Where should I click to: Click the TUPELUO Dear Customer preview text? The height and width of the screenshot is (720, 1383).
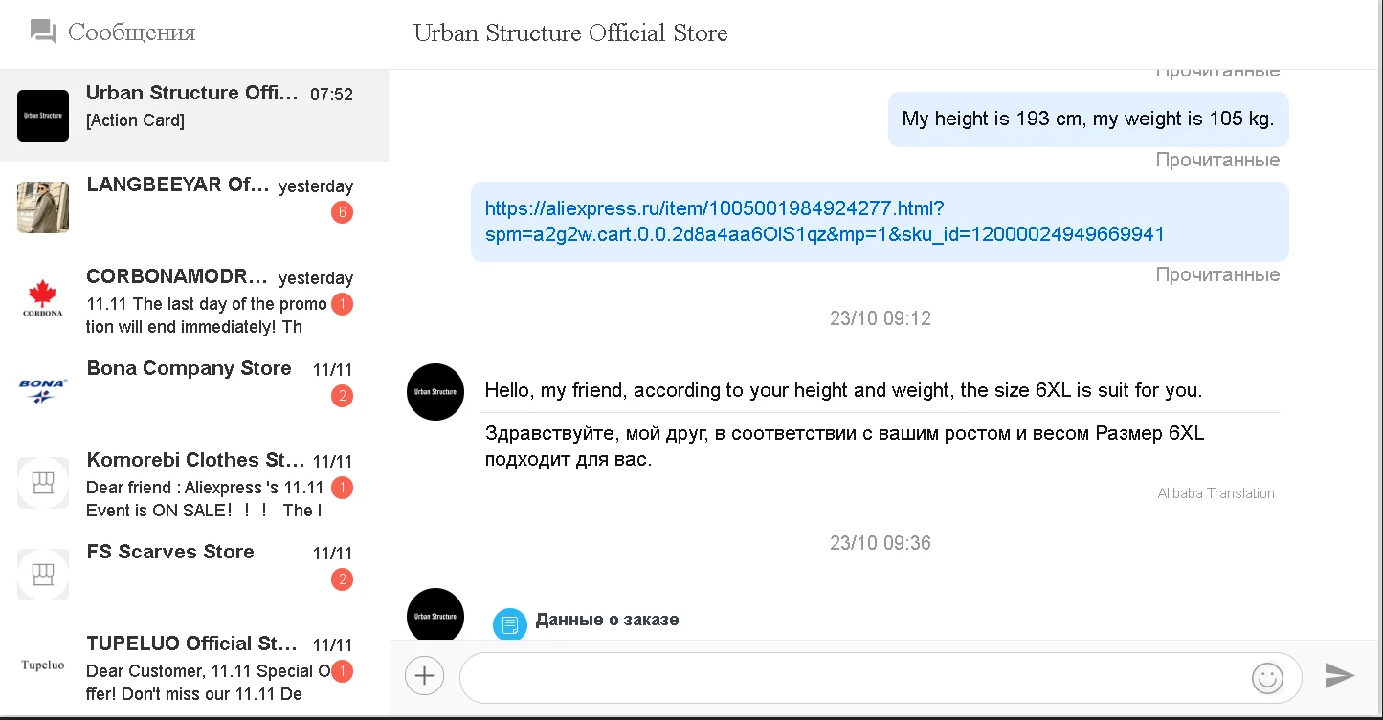[x=208, y=683]
